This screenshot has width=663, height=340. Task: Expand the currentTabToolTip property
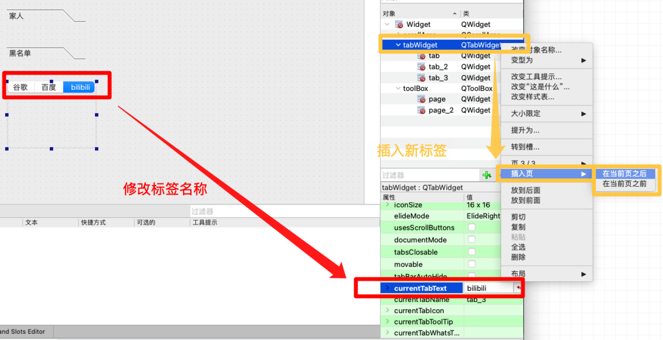[x=387, y=322]
